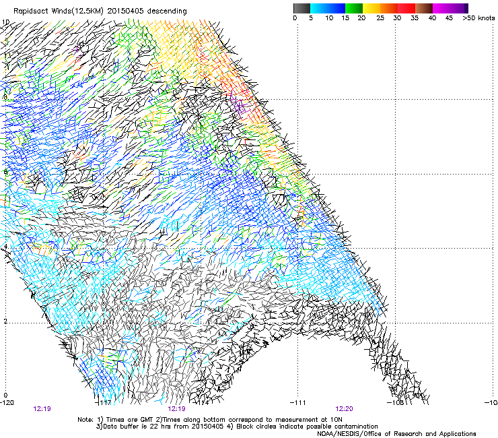Screen dimensions: 498x438
Task: Click the latitude axis label "4"
Action: 5,247
